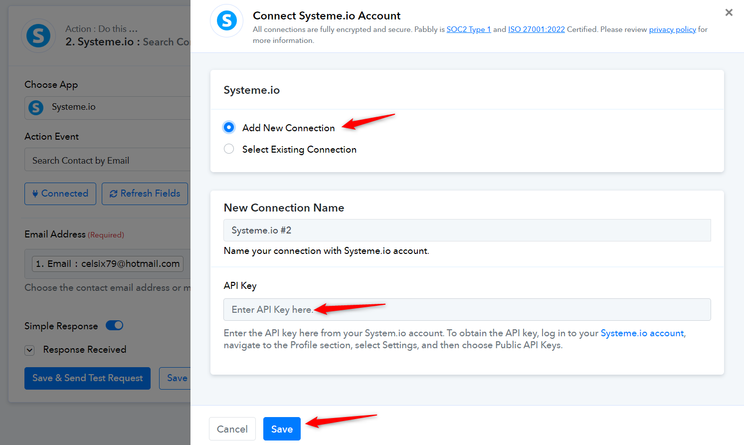Expand the Response Received section
744x445 pixels.
tap(30, 350)
